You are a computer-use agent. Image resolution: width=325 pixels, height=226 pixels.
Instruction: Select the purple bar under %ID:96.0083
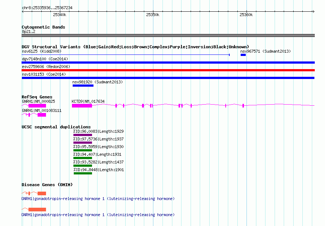coord(83,135)
